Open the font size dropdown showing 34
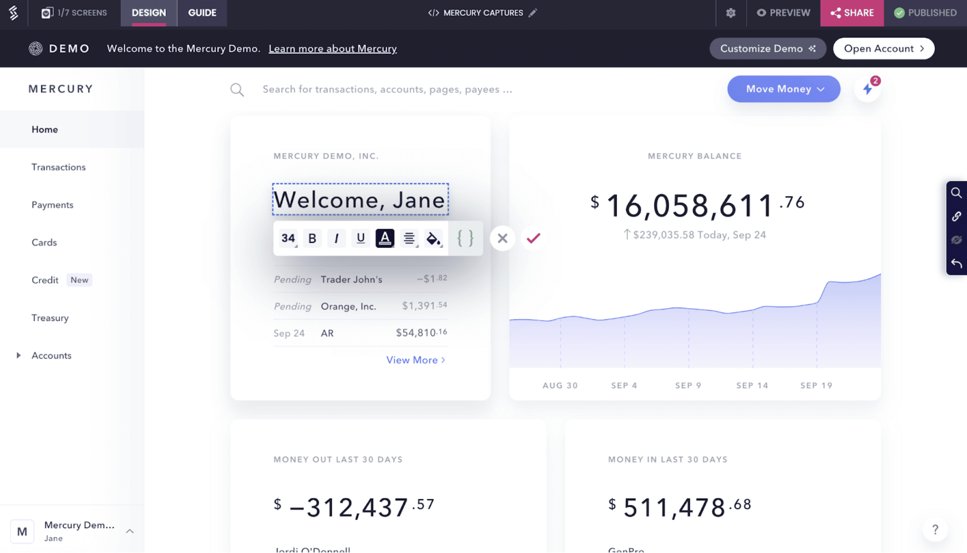The image size is (967, 553). pyautogui.click(x=288, y=238)
